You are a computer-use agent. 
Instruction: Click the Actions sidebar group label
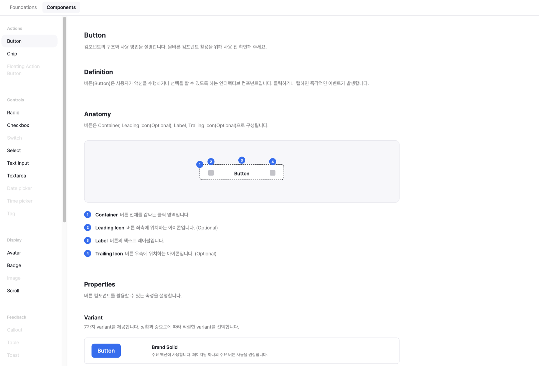click(x=15, y=28)
